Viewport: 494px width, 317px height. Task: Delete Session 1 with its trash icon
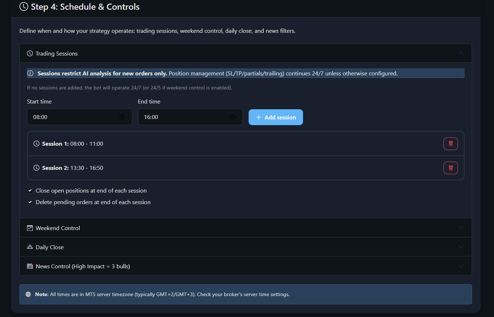(x=450, y=144)
